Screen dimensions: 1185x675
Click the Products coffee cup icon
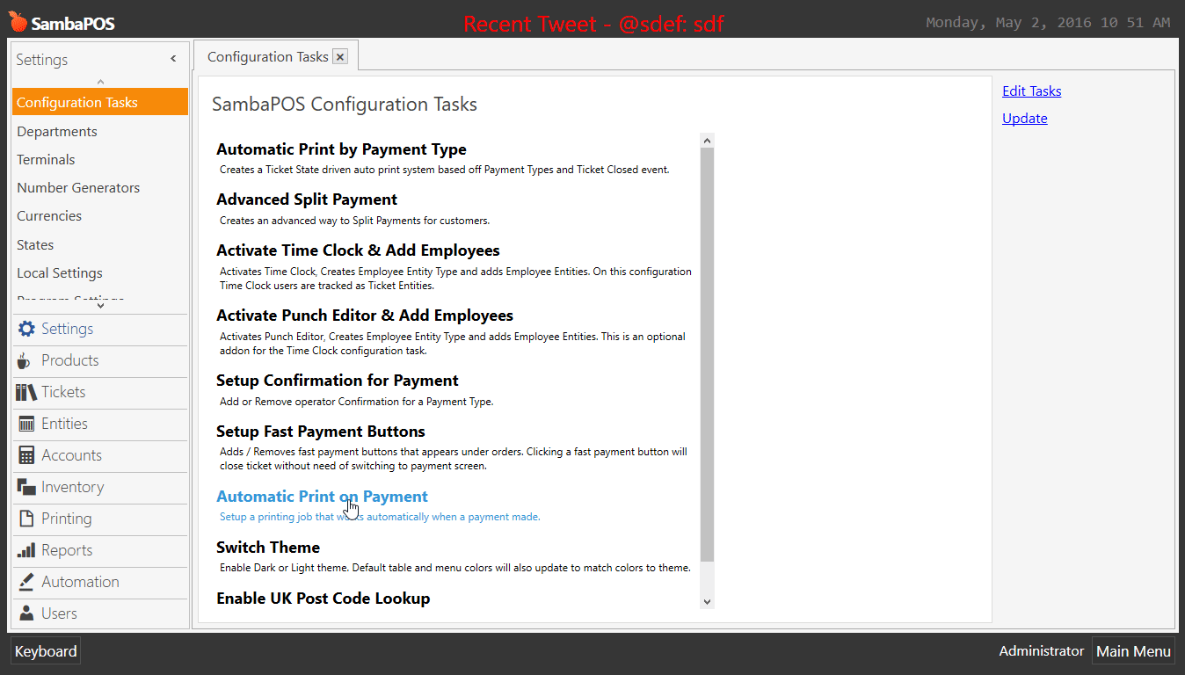(x=25, y=360)
